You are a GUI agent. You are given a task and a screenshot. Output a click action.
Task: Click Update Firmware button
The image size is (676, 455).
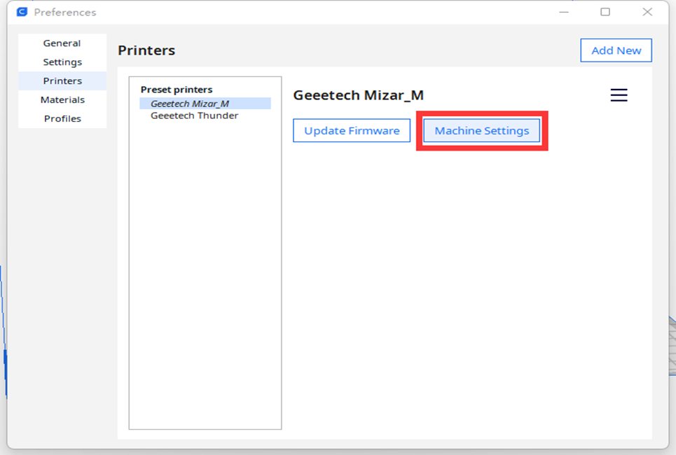(352, 131)
